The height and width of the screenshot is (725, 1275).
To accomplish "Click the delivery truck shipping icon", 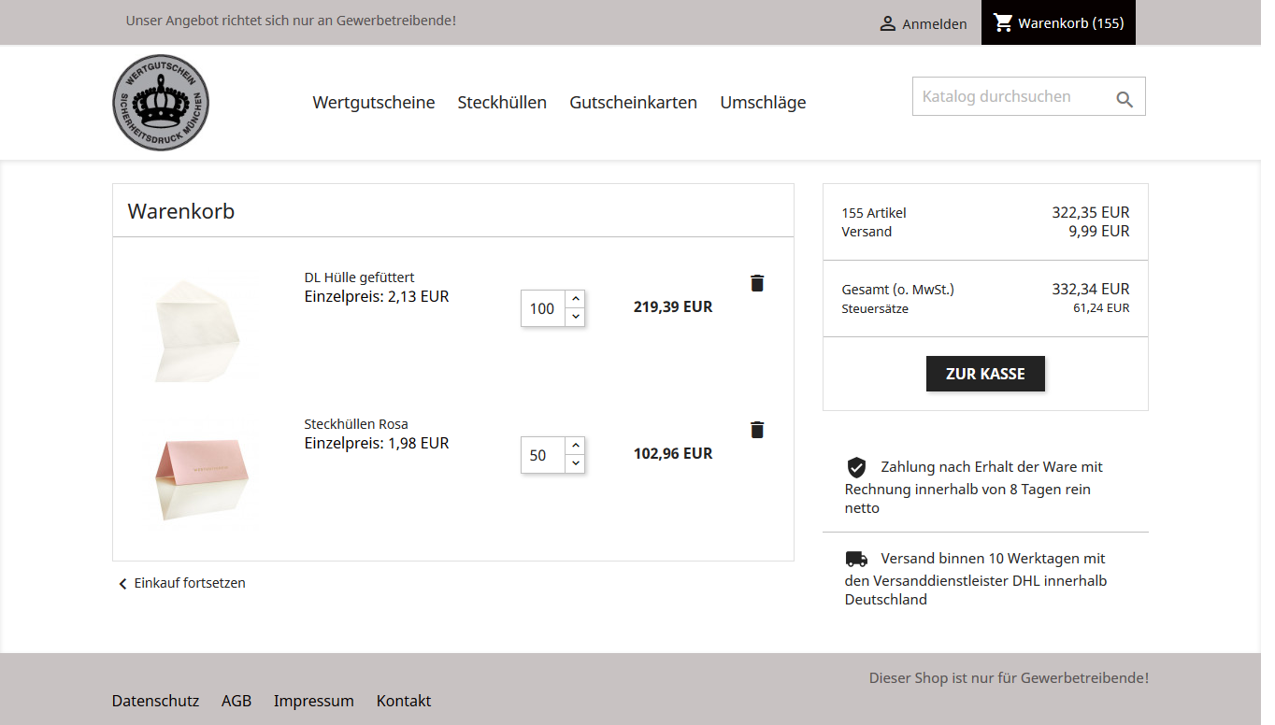I will (856, 559).
